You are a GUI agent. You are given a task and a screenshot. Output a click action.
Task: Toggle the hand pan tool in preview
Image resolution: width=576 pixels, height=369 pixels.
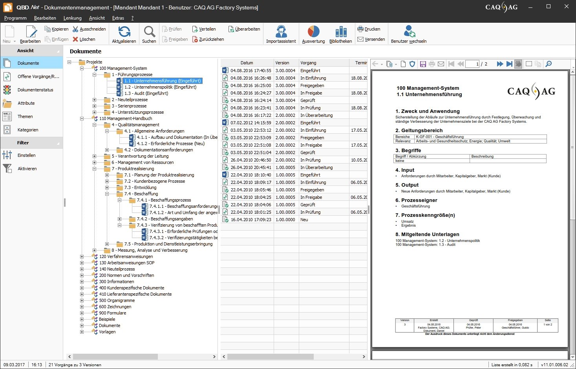point(518,64)
